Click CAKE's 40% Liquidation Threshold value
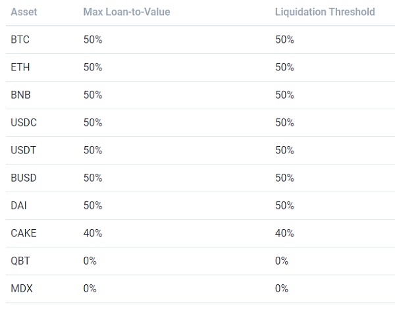Viewport: 395px width, 312px height. point(284,233)
